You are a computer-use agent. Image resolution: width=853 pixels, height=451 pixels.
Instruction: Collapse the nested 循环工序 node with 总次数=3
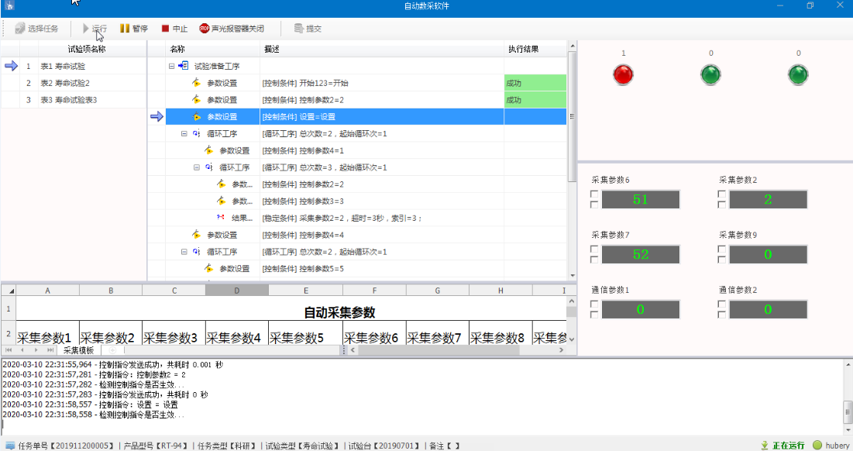pos(197,167)
